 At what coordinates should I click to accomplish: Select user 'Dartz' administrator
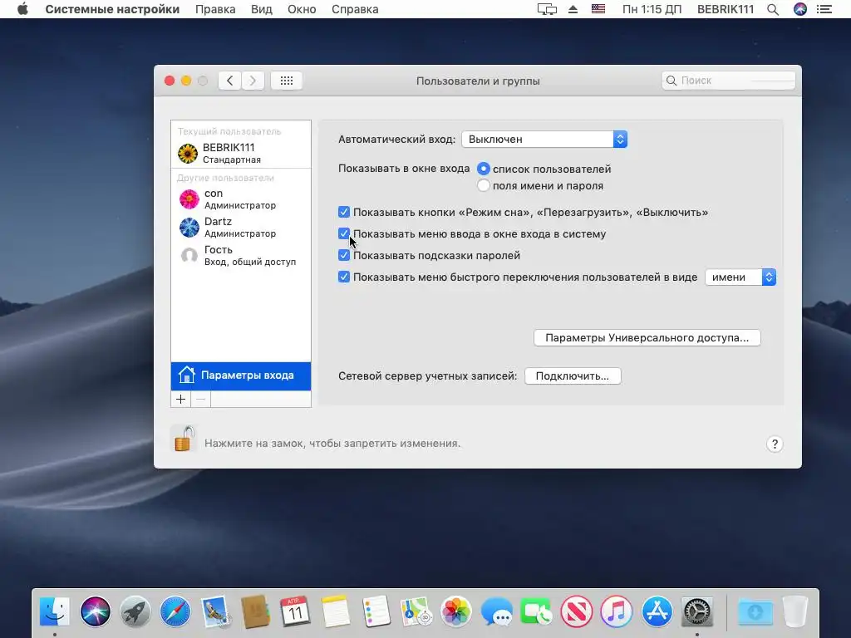point(241,228)
